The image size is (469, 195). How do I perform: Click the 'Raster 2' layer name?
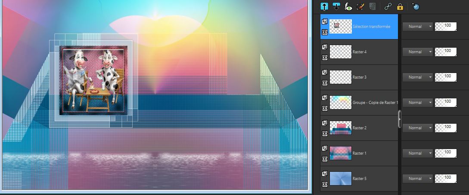[360, 128]
